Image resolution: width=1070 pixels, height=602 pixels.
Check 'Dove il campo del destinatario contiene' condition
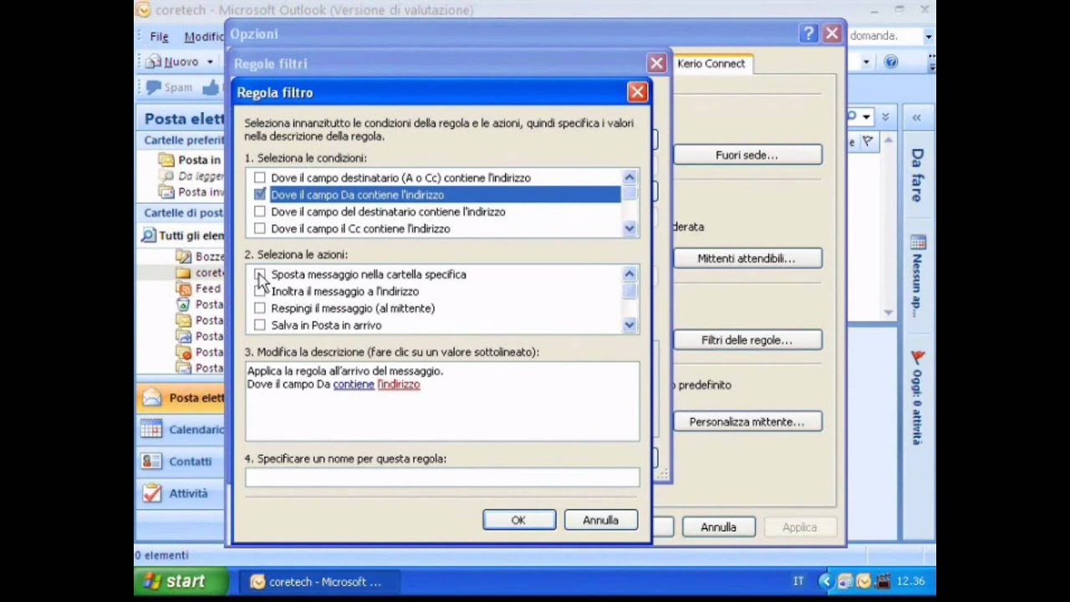(260, 212)
